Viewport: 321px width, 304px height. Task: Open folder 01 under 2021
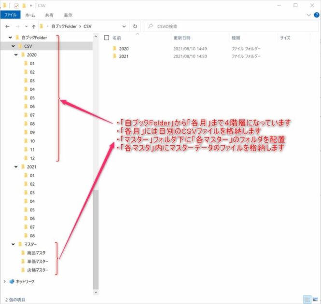[32, 176]
